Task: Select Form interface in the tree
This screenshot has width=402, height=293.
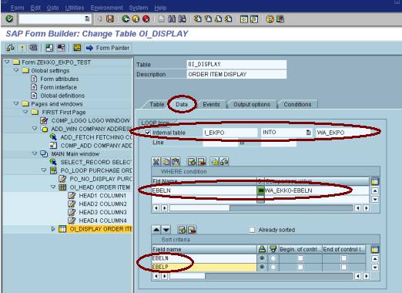Action: (59, 87)
